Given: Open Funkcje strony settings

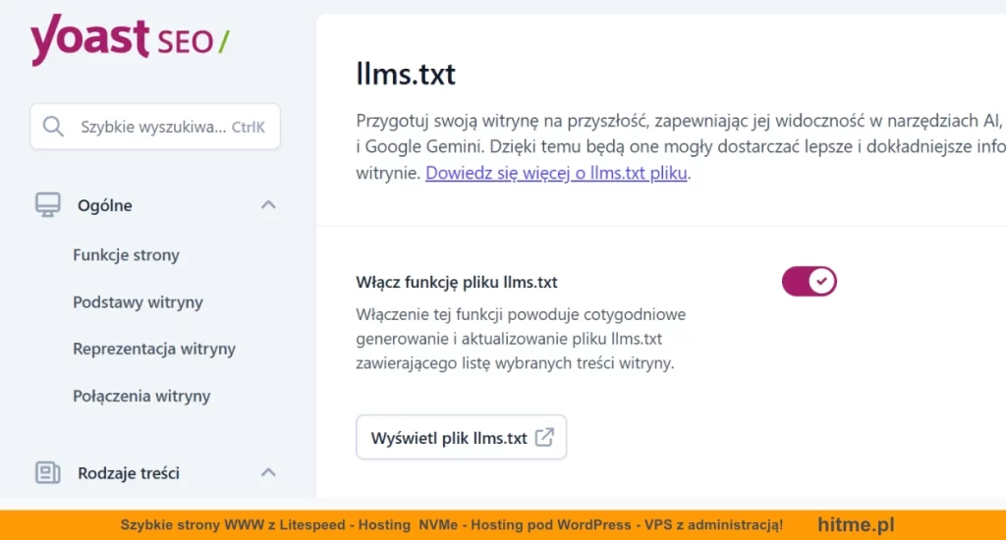Looking at the screenshot, I should [126, 254].
